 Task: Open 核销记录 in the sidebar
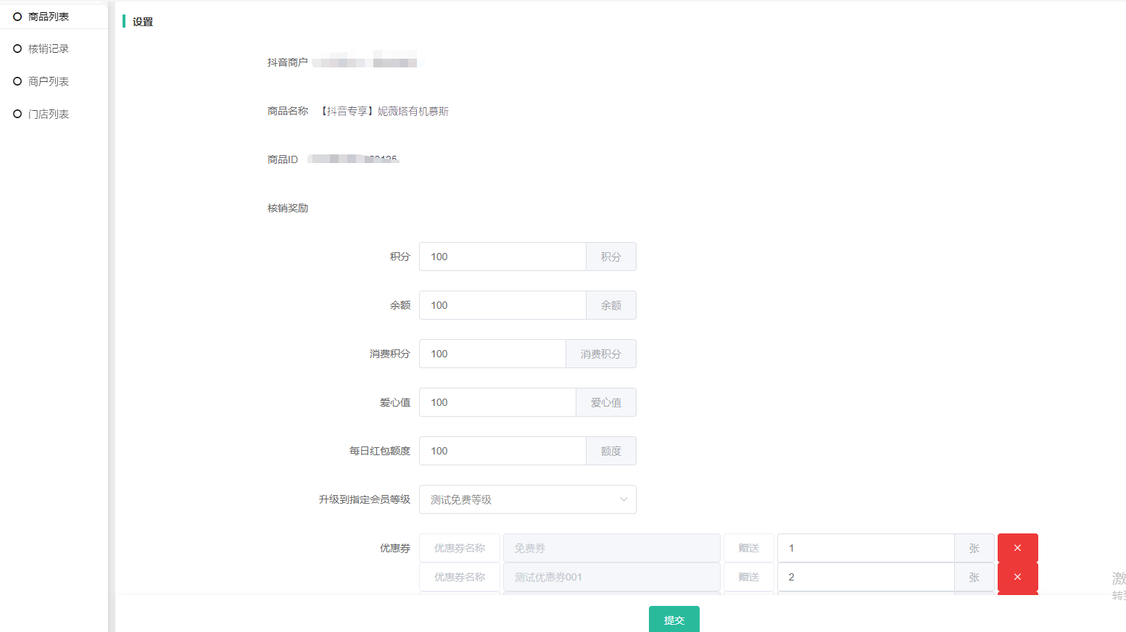coord(49,49)
